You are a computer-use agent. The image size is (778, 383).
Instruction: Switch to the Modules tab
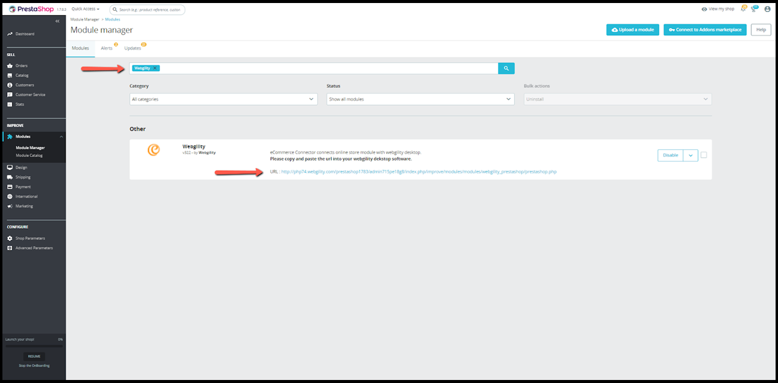tap(80, 48)
